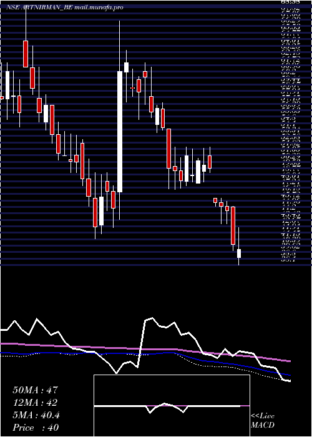Click the <<Live MACD label
This screenshot has height=437, width=312.
(263, 421)
